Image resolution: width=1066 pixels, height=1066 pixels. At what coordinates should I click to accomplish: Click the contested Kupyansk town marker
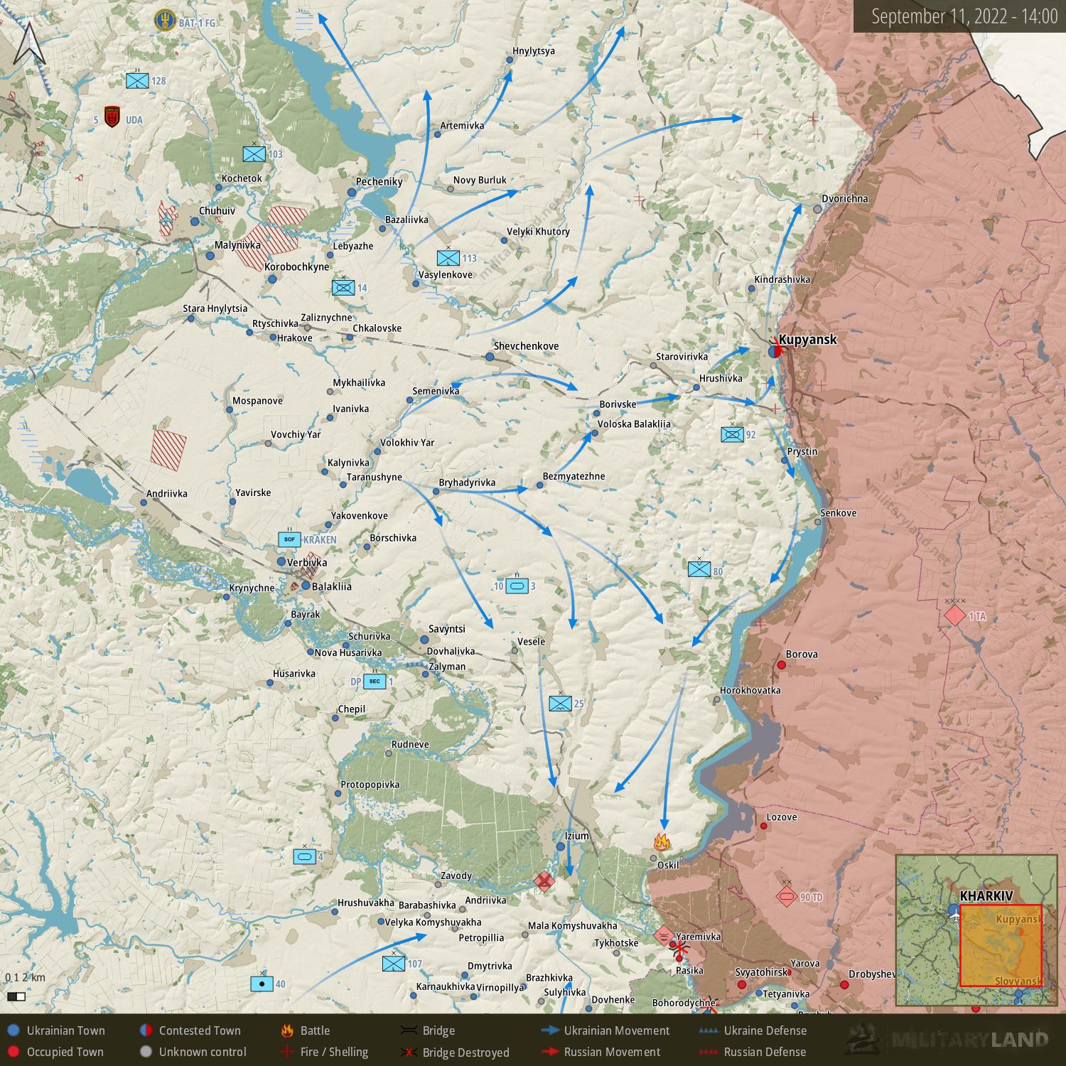point(774,351)
